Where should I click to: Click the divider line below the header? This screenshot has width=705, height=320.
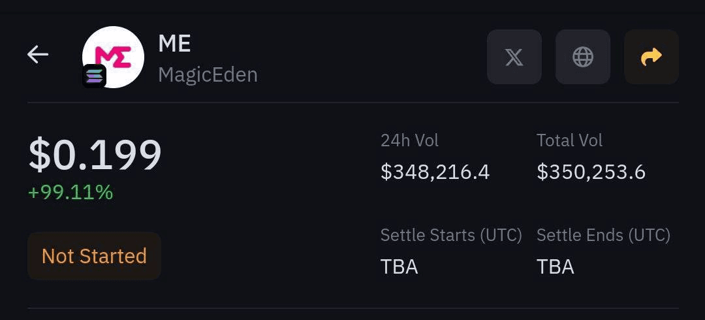click(x=352, y=103)
